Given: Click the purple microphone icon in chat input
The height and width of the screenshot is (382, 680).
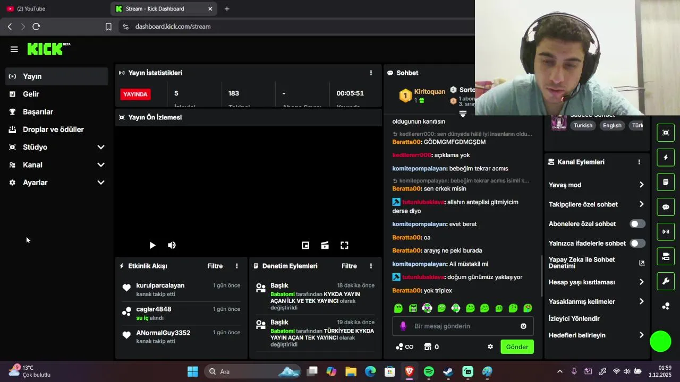Looking at the screenshot, I should [403, 326].
